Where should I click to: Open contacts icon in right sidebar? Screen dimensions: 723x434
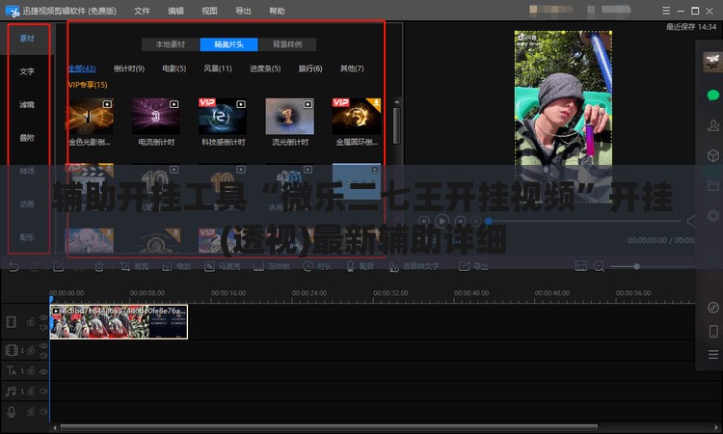click(712, 125)
